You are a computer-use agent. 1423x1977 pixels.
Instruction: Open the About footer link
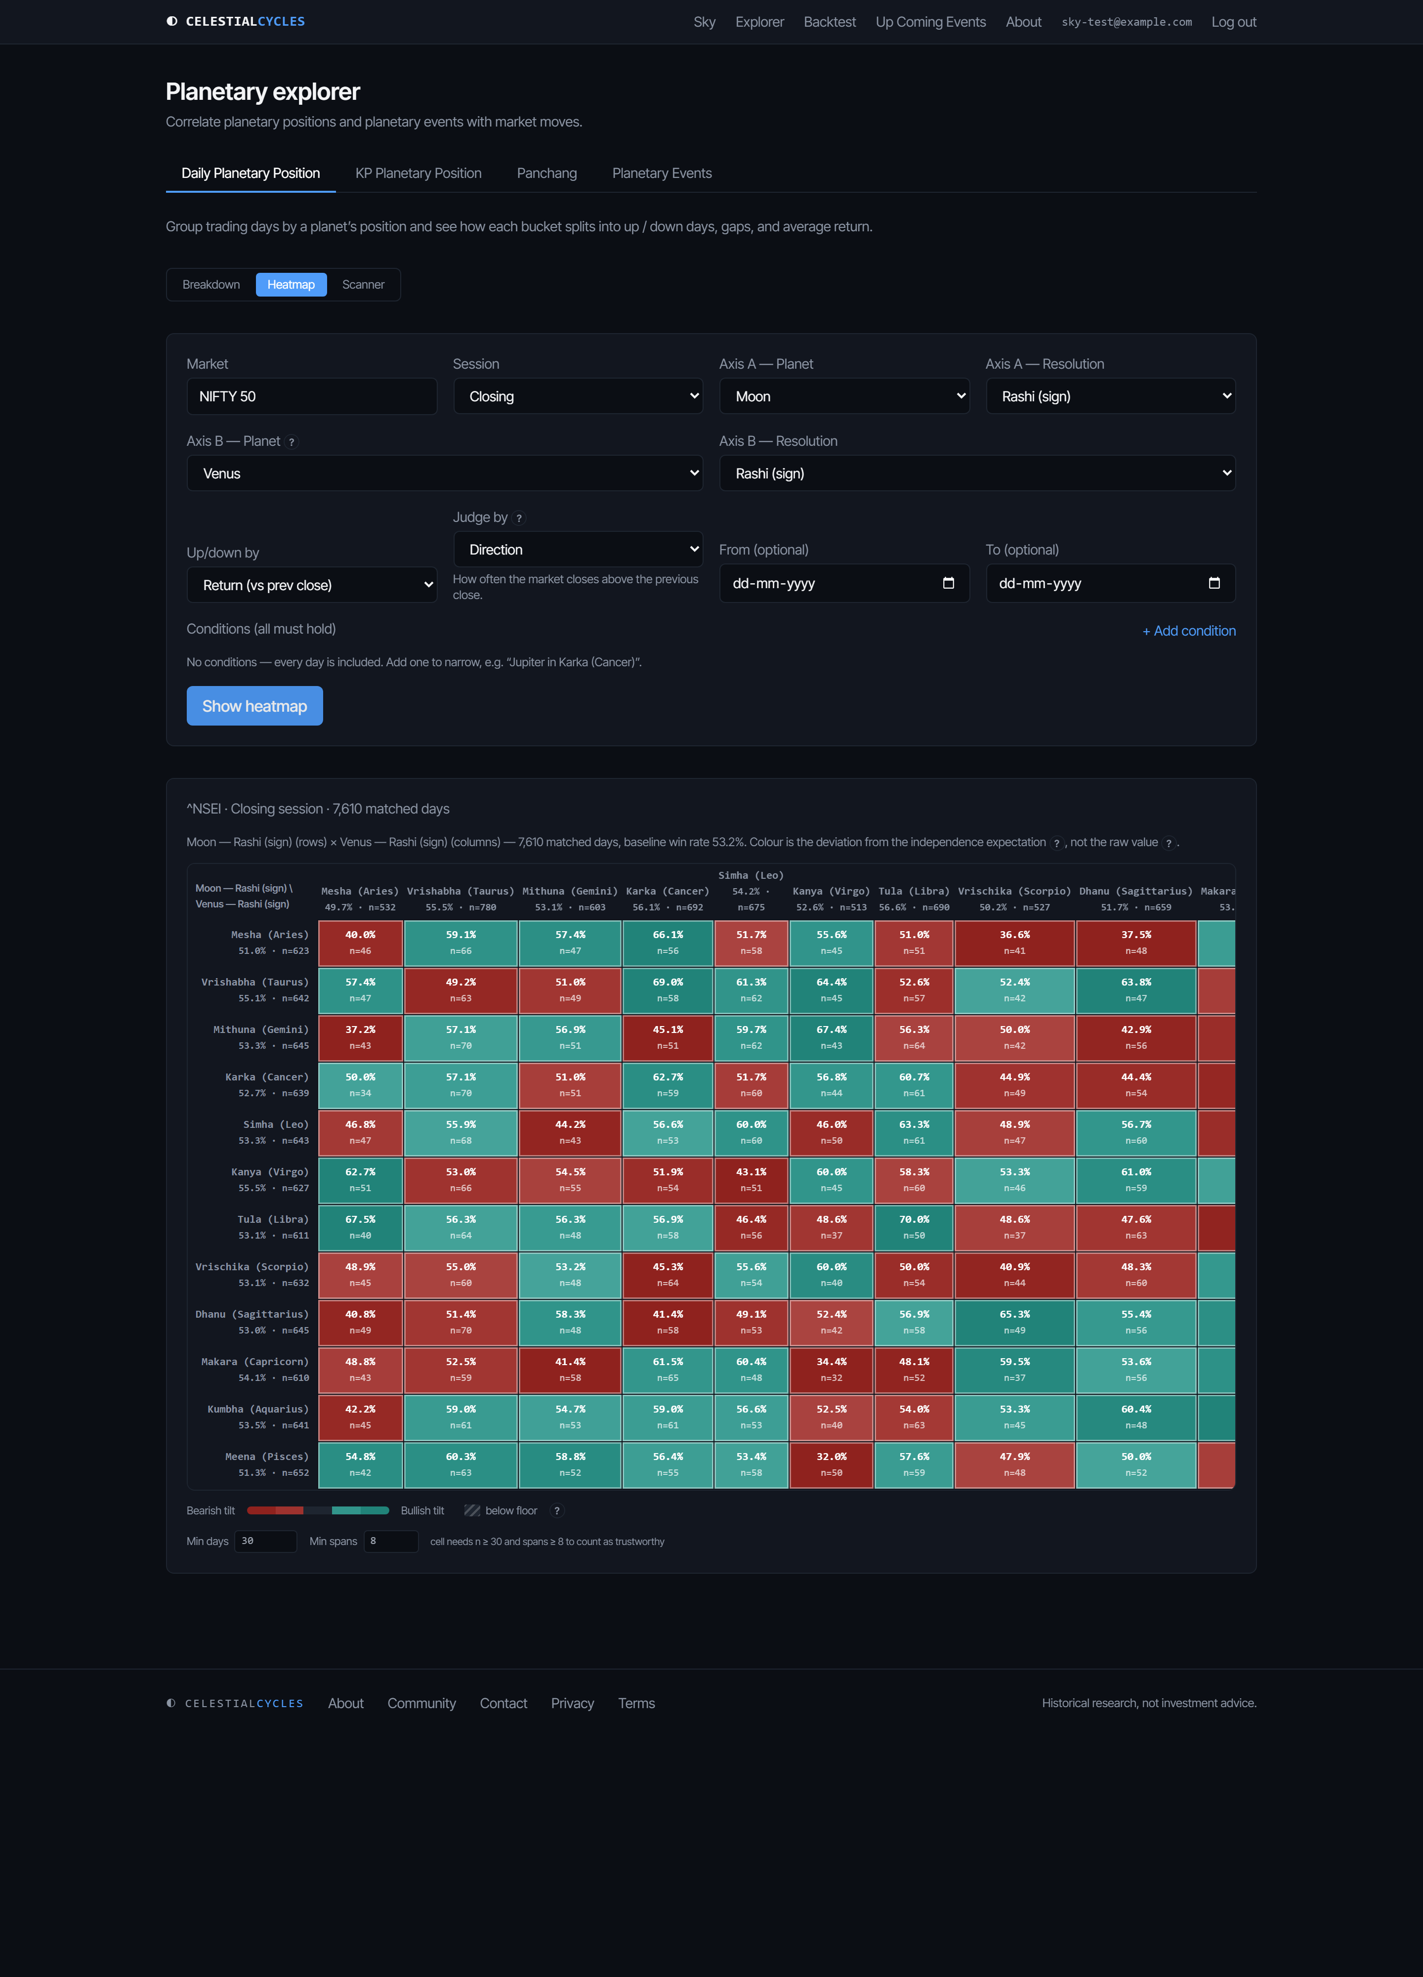346,1703
